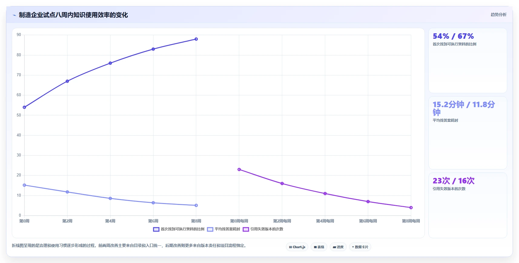
Task: Toggle the 平均找答案耗时 legend entry
Action: click(x=223, y=229)
